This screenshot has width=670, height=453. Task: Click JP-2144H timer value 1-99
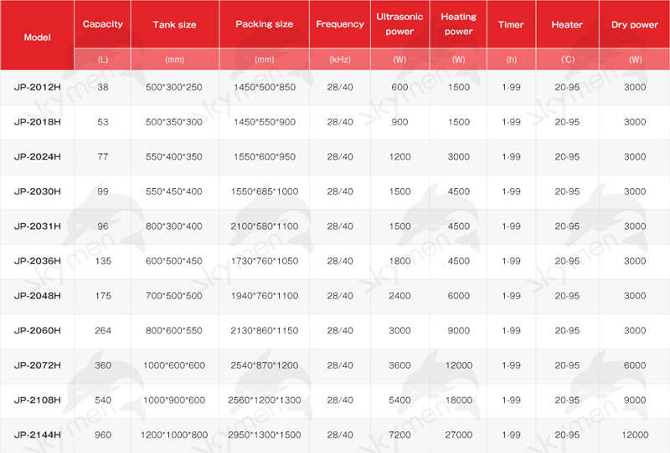click(511, 435)
